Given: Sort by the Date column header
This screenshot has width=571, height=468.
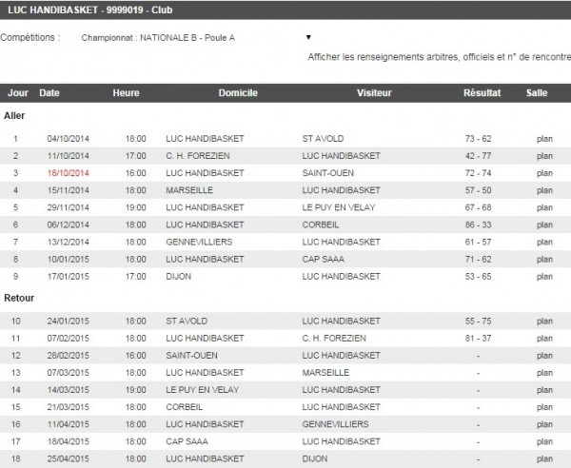Looking at the screenshot, I should click(x=49, y=93).
